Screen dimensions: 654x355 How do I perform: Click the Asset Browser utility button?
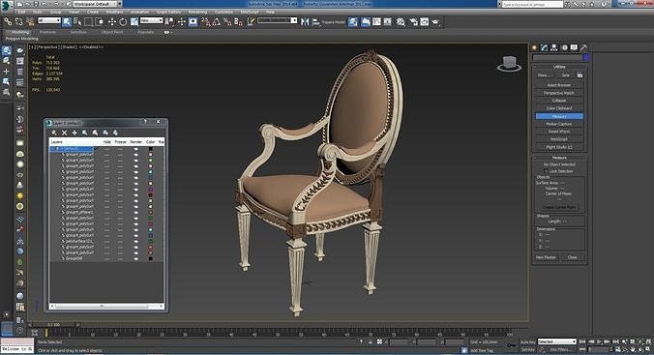(x=559, y=85)
